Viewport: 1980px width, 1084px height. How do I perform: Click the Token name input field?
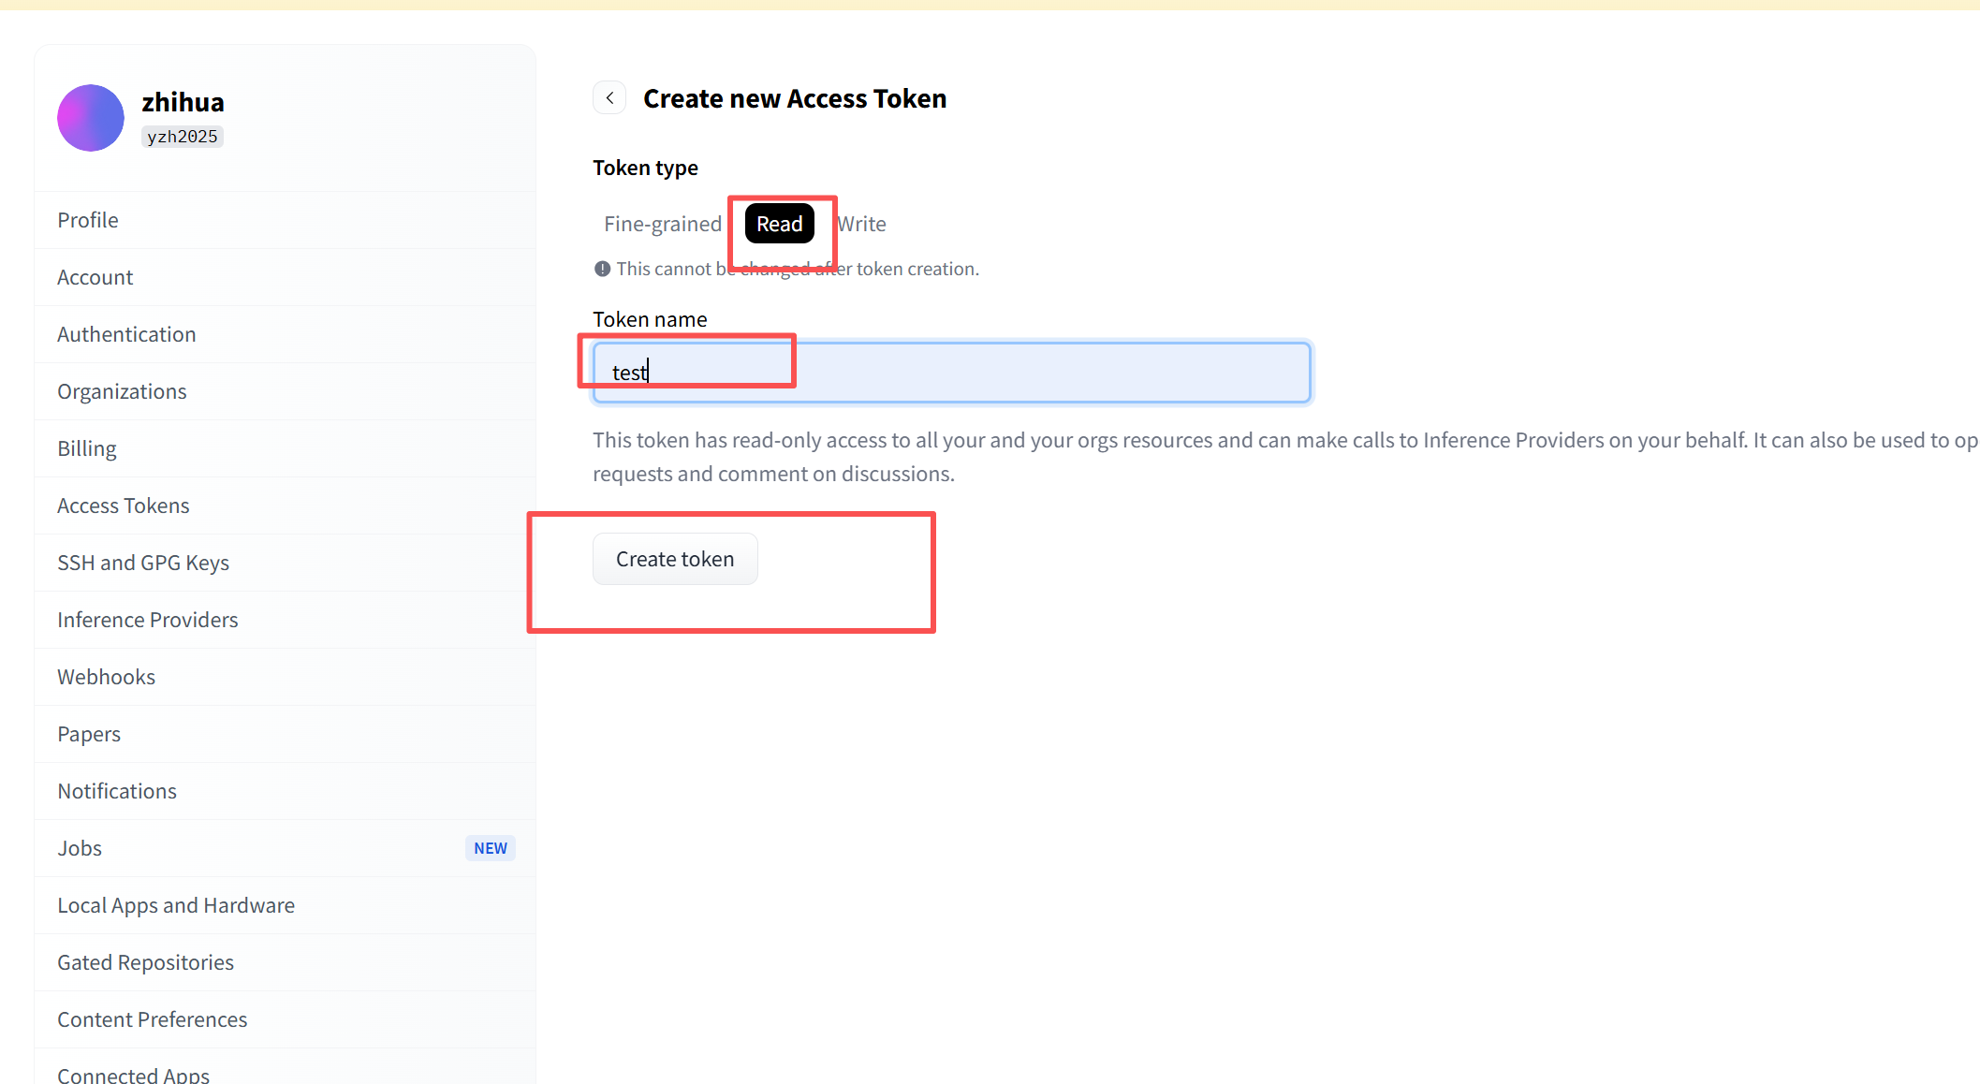[951, 373]
